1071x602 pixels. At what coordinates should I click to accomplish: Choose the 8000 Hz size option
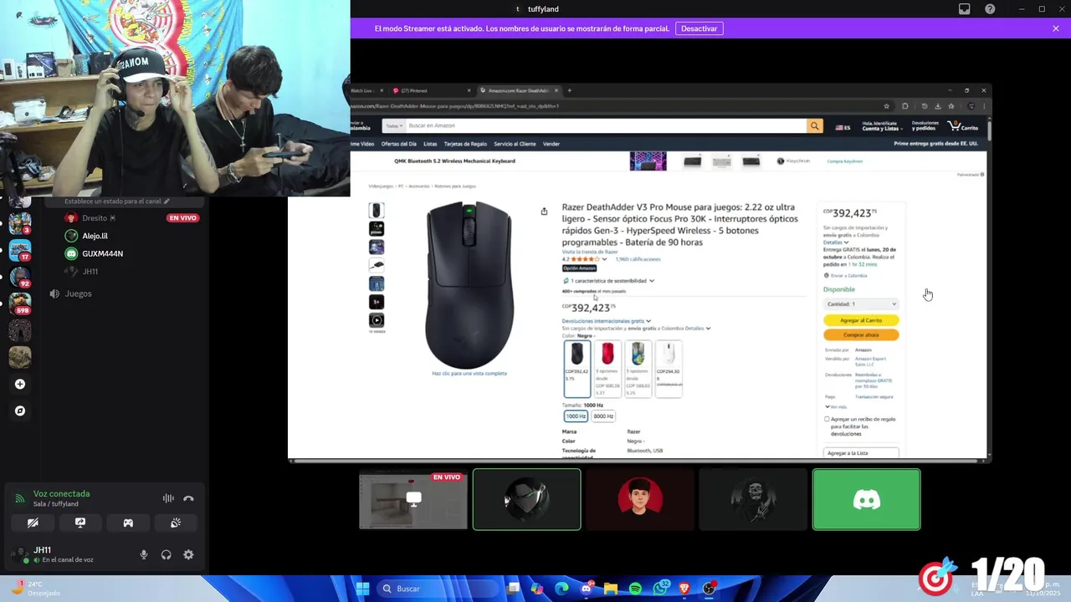(603, 416)
